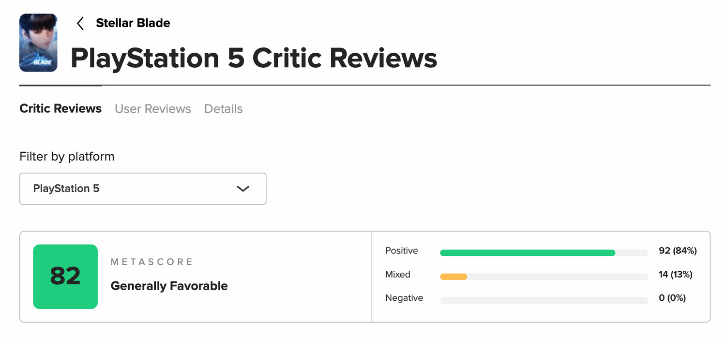This screenshot has height=338, width=726.
Task: Open the Stellar Blade cover thumbnail
Action: point(38,43)
